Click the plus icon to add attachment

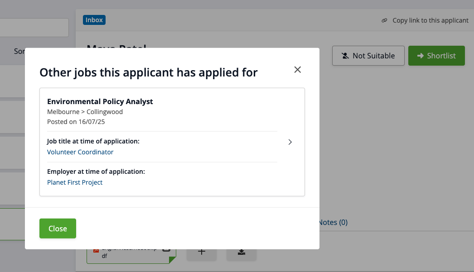(x=202, y=253)
